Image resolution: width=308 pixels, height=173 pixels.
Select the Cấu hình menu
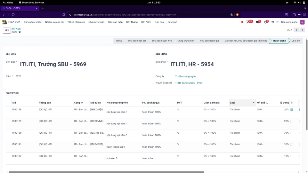pyautogui.click(x=172, y=22)
